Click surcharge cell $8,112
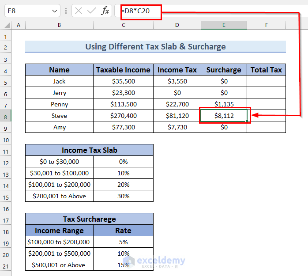Screen dimensions: 308x276 pos(224,116)
